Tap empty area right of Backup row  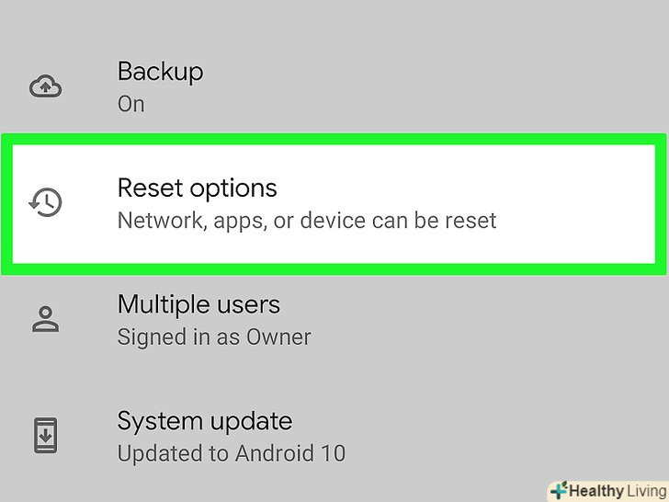448,87
